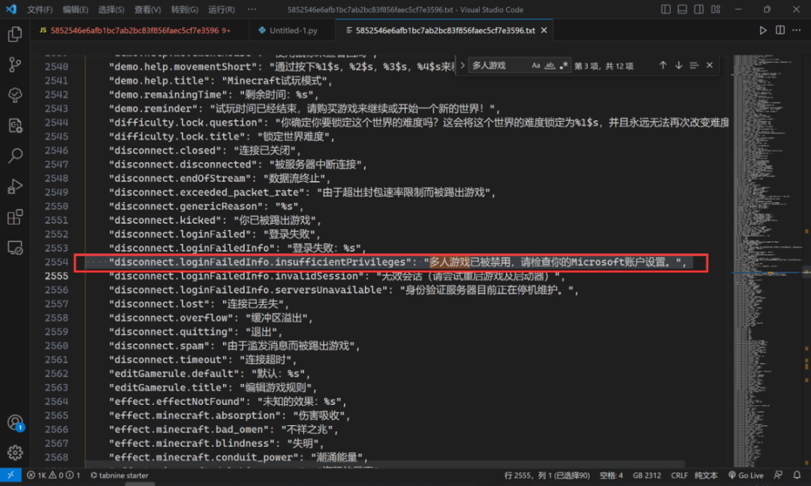Toggle Match Whole Word in find widget
Image resolution: width=811 pixels, height=486 pixels.
coord(550,66)
